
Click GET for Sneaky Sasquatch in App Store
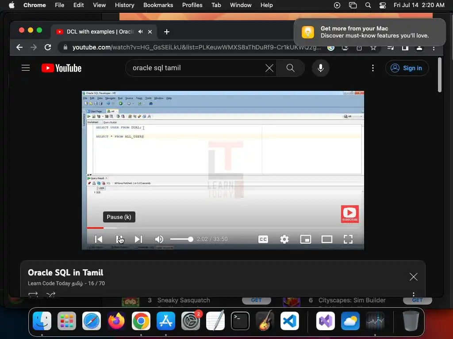[256, 300]
